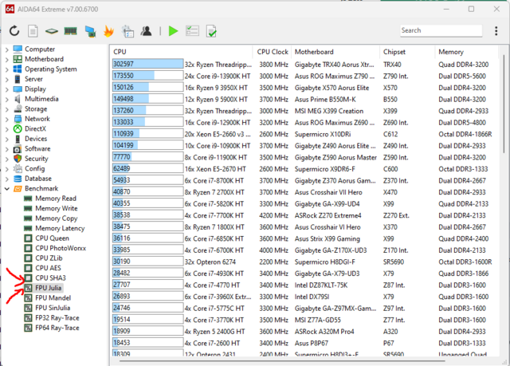Collapse the Benchmark tree node
The height and width of the screenshot is (366, 510).
tap(7, 189)
